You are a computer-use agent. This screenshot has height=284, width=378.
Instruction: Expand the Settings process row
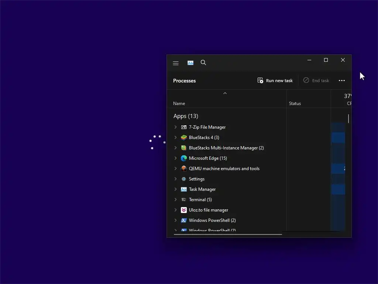(175, 179)
